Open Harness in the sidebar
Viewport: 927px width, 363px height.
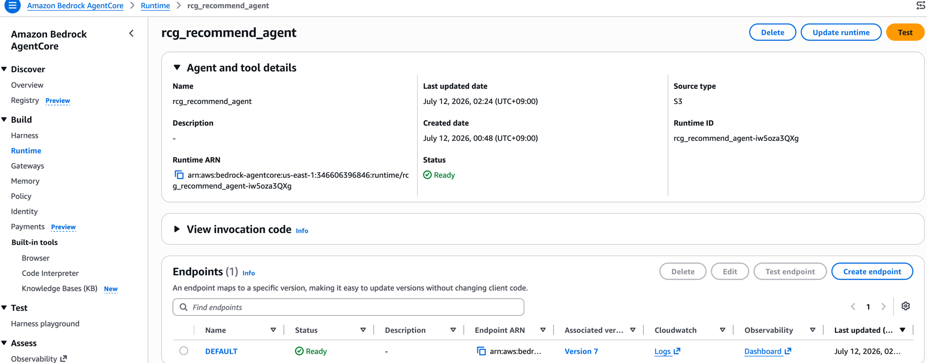point(25,135)
